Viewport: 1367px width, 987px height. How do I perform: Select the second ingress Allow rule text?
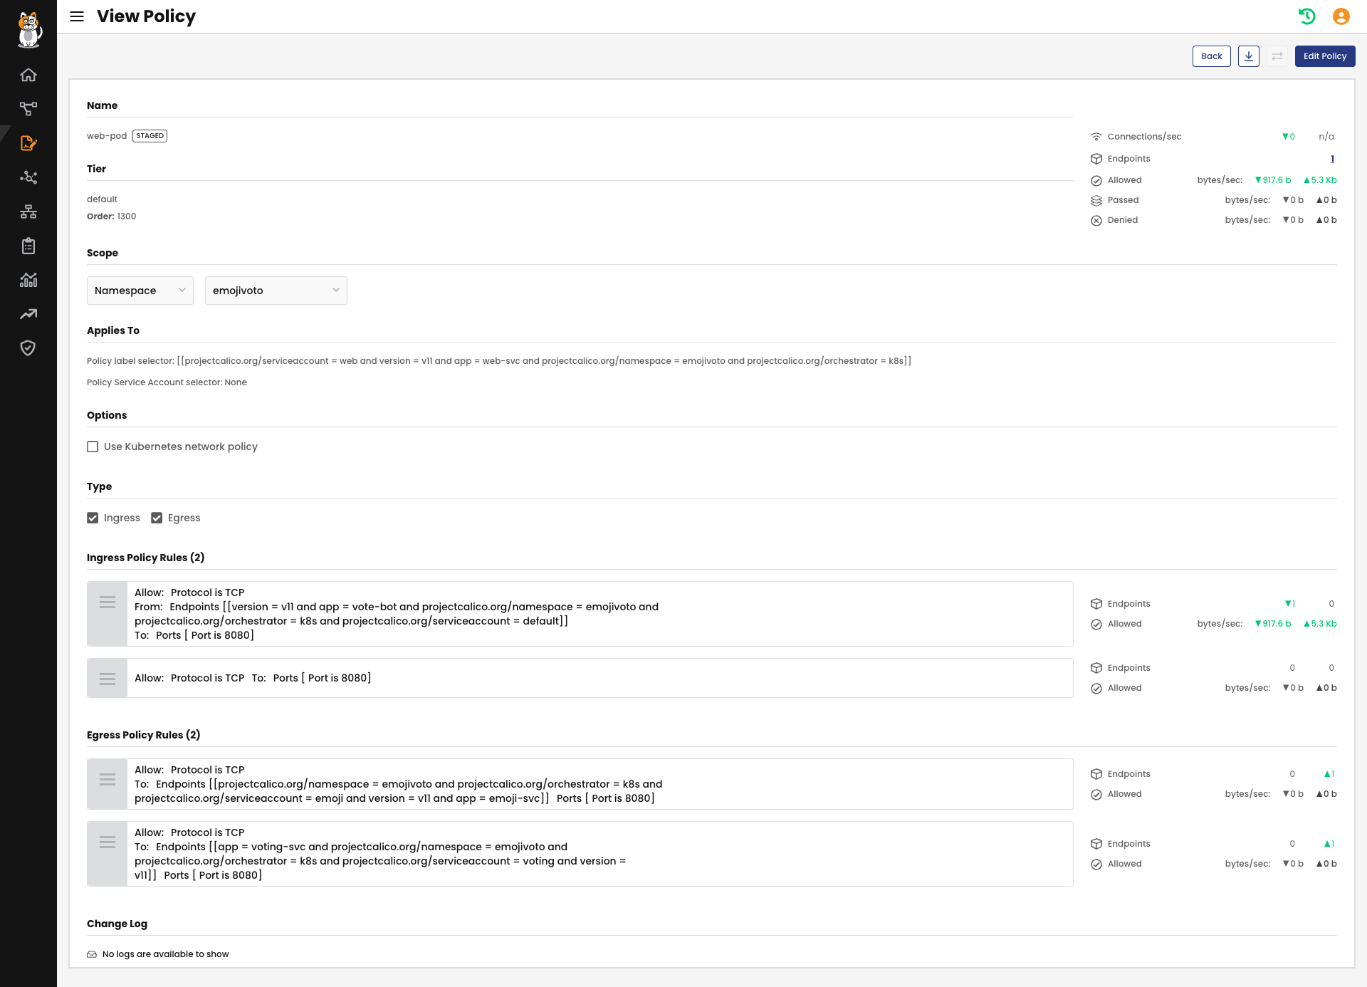253,678
